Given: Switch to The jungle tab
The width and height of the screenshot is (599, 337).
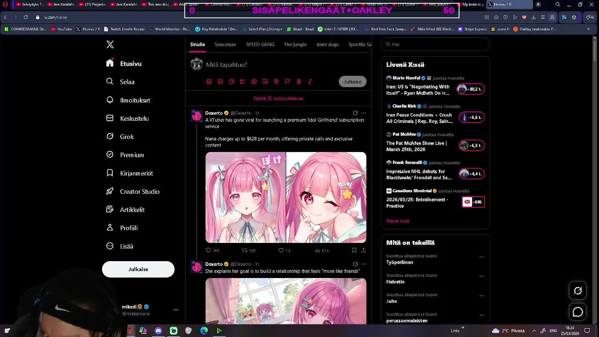Looking at the screenshot, I should click(x=295, y=44).
